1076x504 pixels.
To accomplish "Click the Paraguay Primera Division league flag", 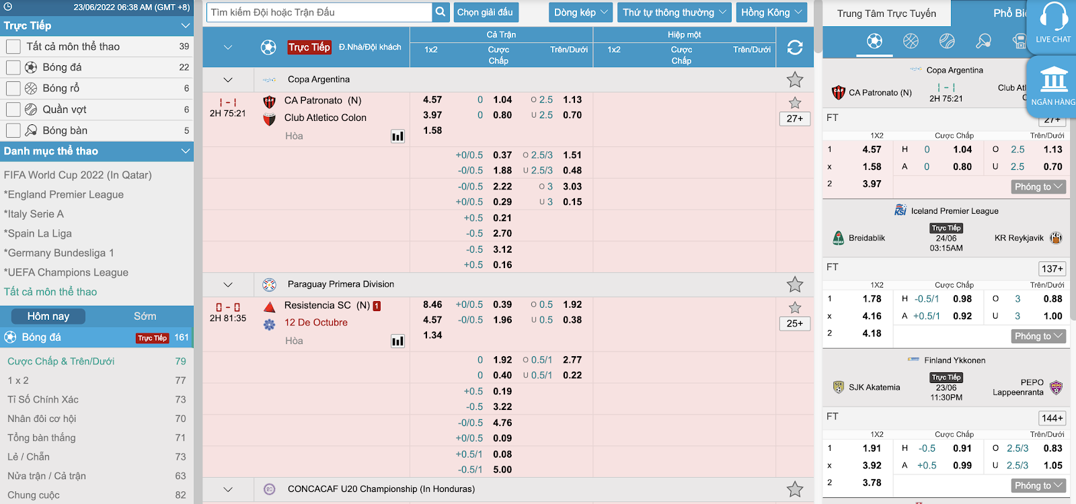I will tap(270, 284).
